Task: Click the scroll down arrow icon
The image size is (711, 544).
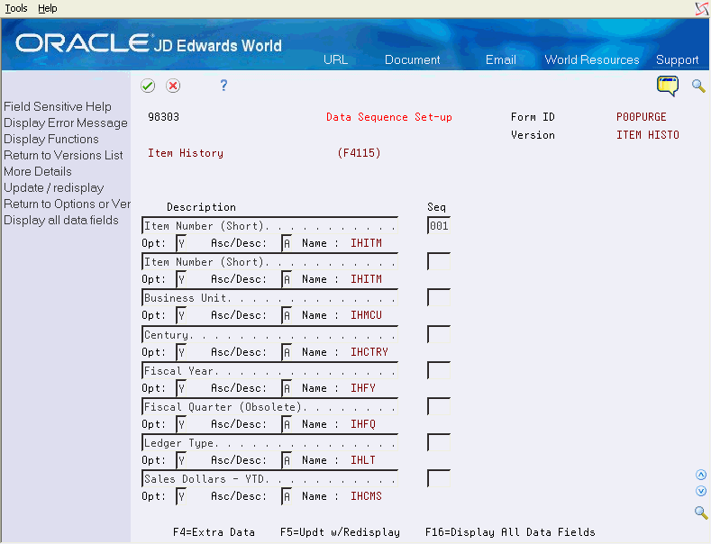Action: point(701,491)
